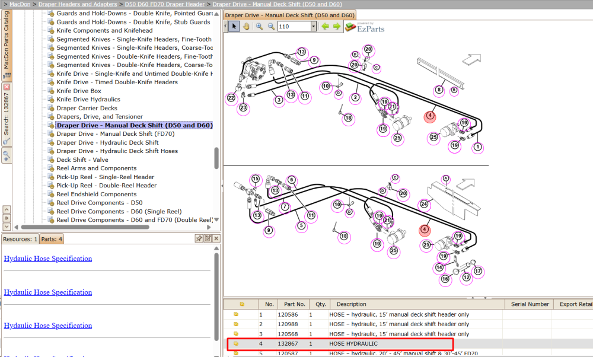Go to previous diagram with left green arrow
593x357 pixels.
(x=325, y=27)
